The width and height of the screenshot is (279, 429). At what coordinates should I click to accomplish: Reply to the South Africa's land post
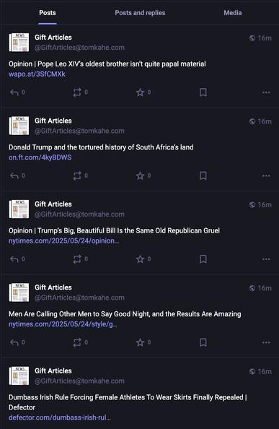pos(14,175)
